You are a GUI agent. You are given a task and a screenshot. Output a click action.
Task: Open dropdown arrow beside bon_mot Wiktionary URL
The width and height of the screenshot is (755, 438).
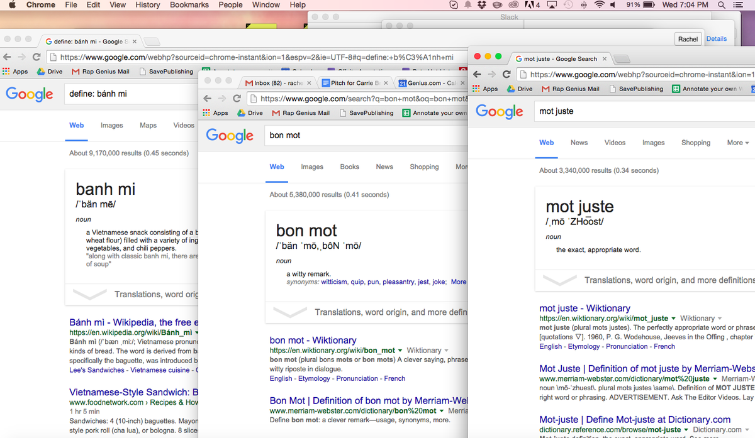pos(401,351)
